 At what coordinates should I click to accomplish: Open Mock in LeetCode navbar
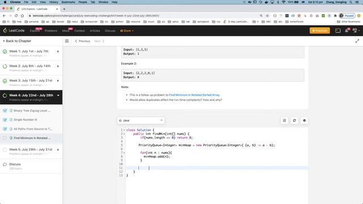pos(66,31)
